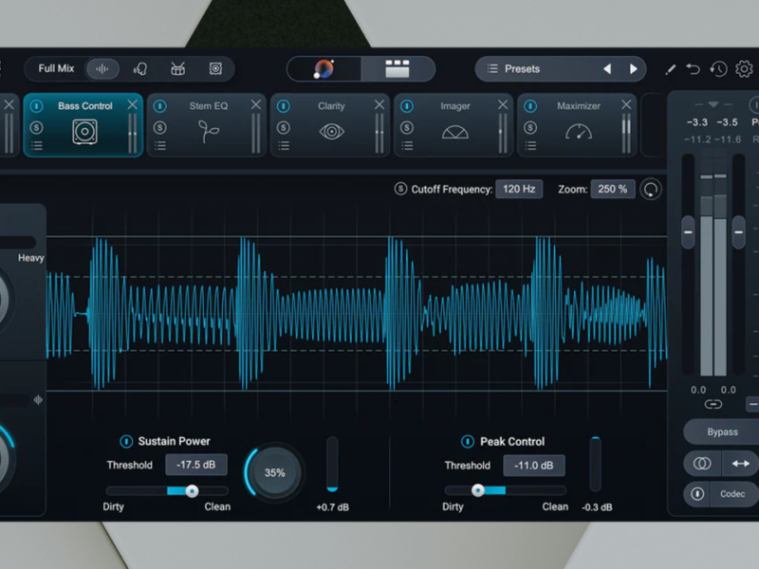Click the gain link chain icon
The width and height of the screenshot is (759, 569).
pos(713,404)
